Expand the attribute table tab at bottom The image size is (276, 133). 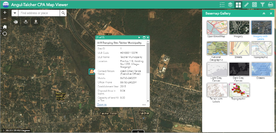coord(138,131)
